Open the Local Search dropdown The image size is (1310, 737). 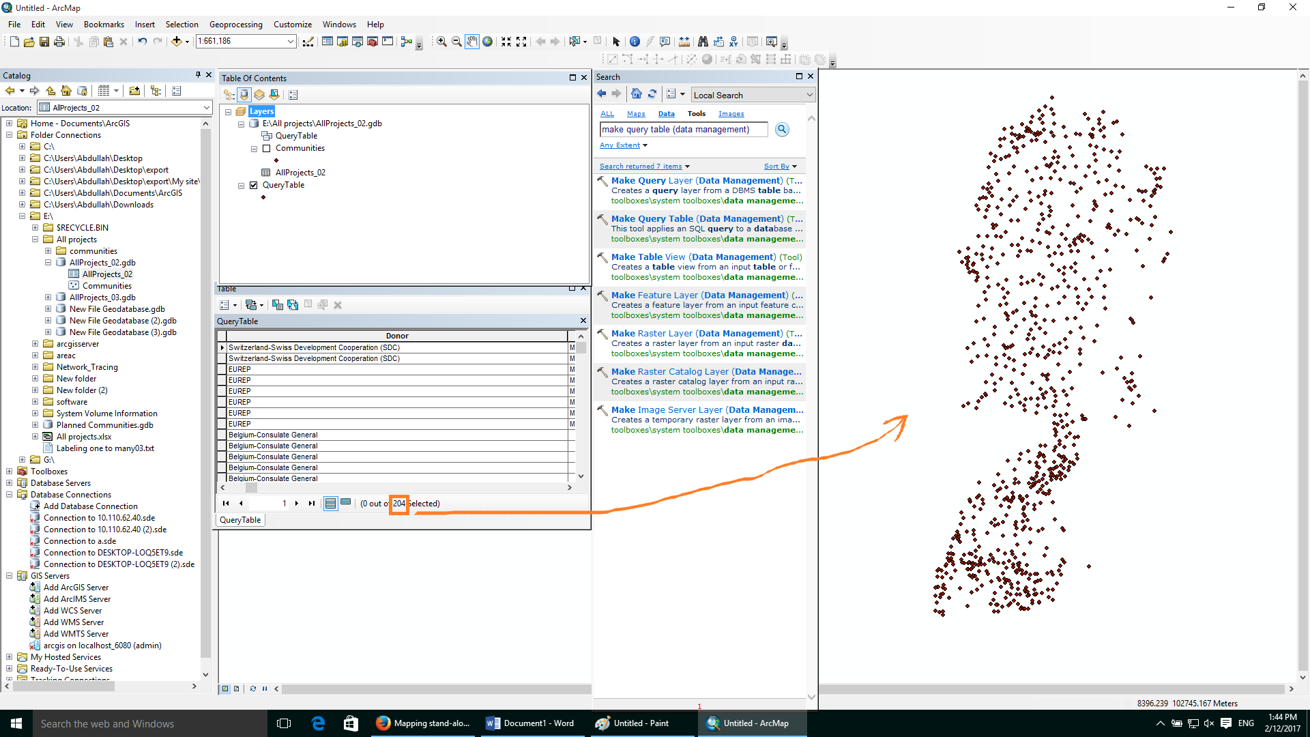pos(809,96)
